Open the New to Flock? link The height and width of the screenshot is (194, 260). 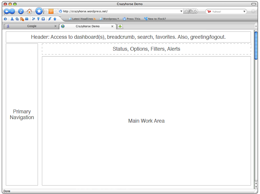coord(155,19)
